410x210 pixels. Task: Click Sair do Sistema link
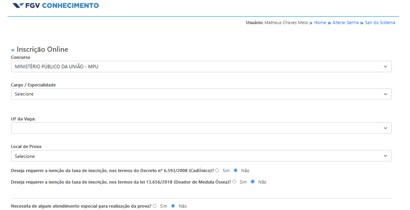(380, 23)
